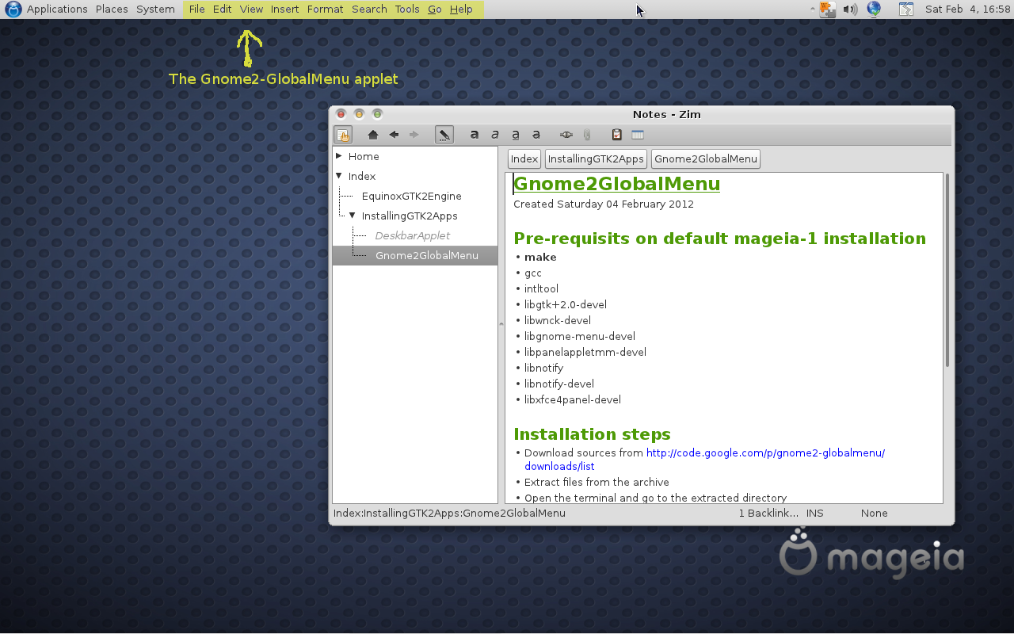This screenshot has height=634, width=1014.
Task: Click the 'libwnck-devel' bullet item
Action: click(558, 320)
